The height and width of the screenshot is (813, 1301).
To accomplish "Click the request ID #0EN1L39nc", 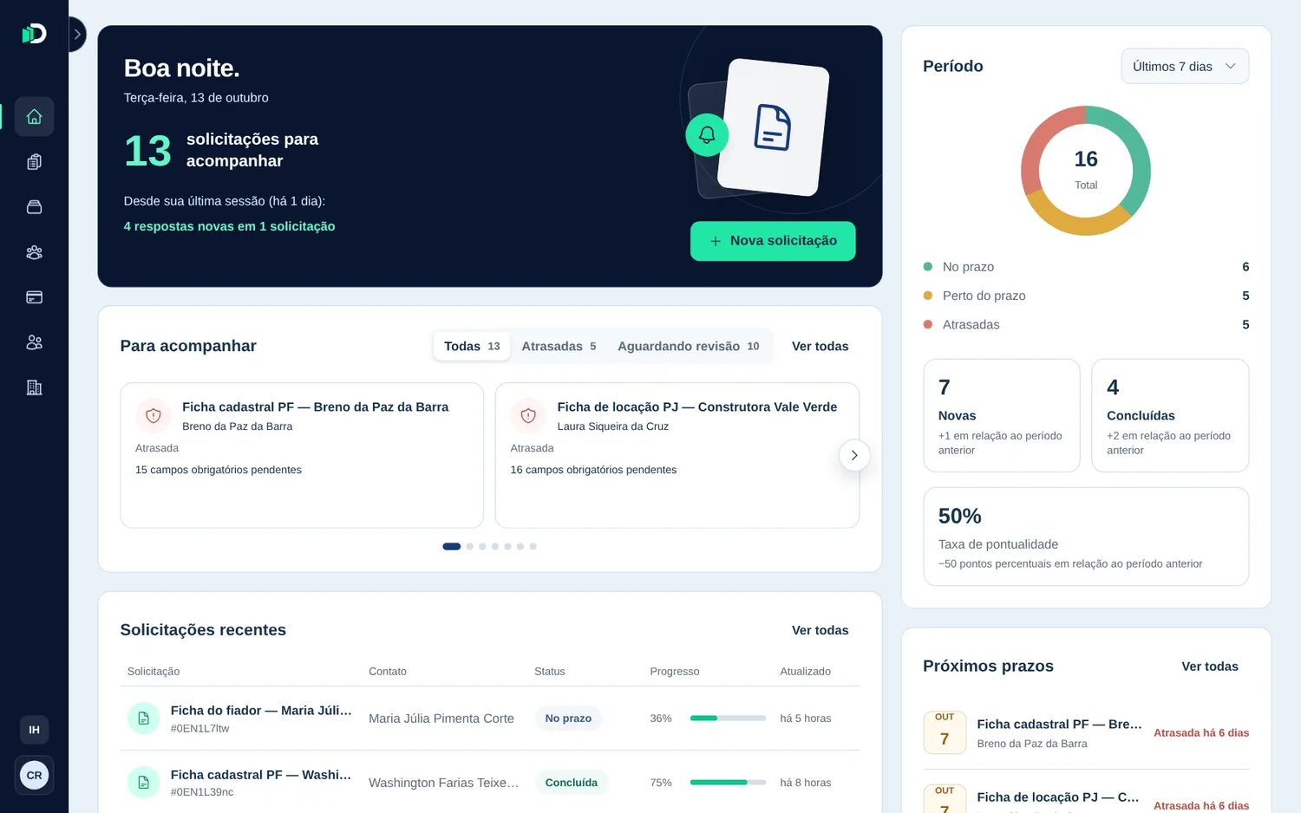I will (202, 792).
